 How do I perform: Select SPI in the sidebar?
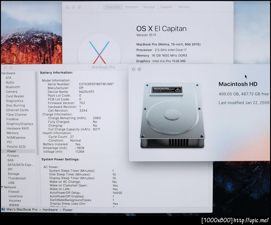coord(10,169)
